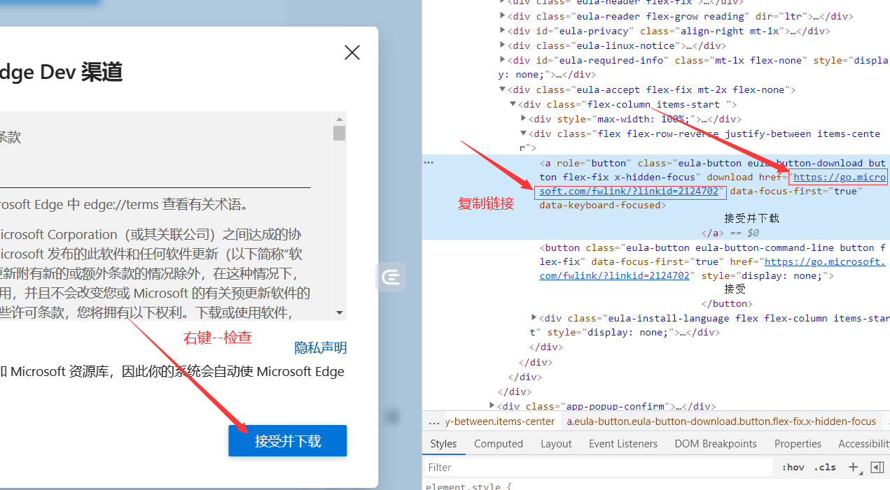Screen dimensions: 890x490
Task: Click the license text scrollbar down arrow
Action: click(x=340, y=313)
